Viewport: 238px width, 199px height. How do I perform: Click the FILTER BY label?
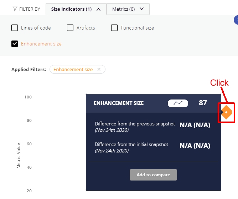tap(30, 9)
